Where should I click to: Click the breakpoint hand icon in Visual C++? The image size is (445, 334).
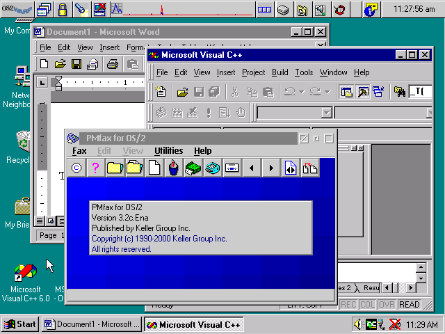[241, 113]
